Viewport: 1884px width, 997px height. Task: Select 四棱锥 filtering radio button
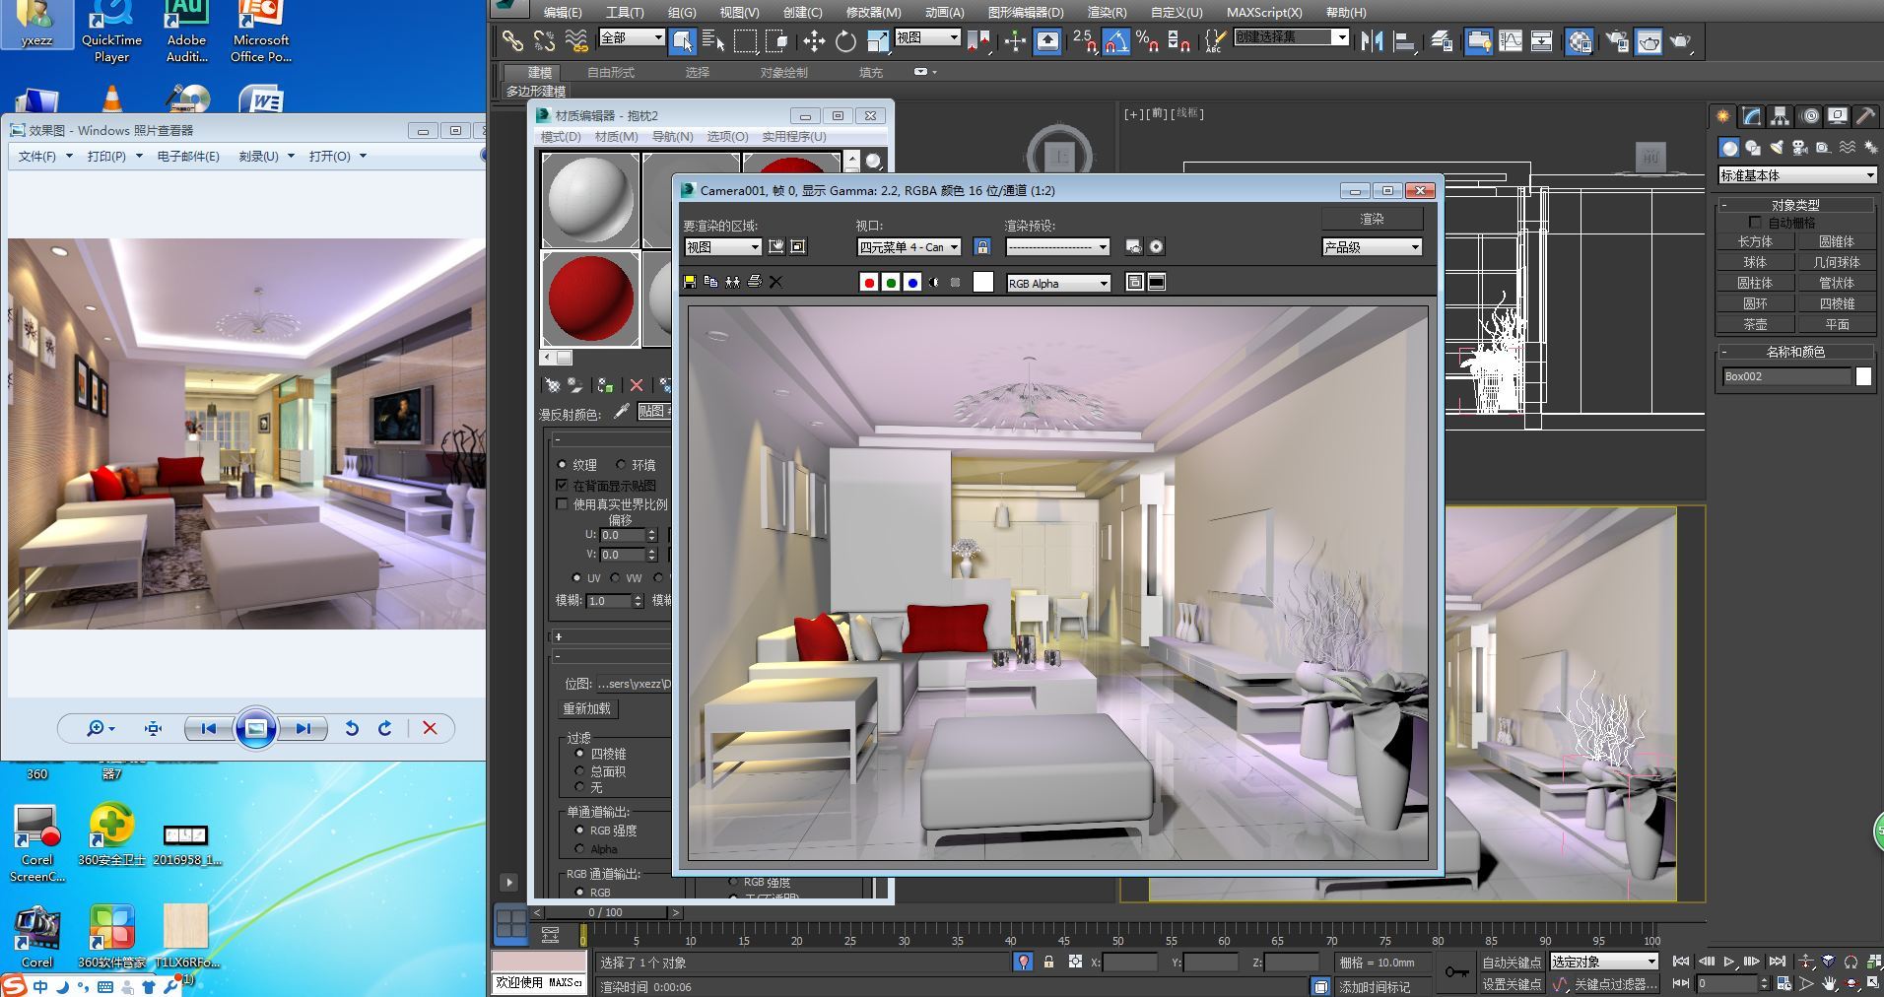pyautogui.click(x=579, y=754)
